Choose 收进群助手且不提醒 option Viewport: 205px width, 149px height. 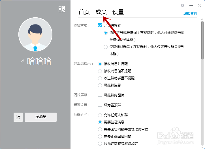click(x=100, y=78)
